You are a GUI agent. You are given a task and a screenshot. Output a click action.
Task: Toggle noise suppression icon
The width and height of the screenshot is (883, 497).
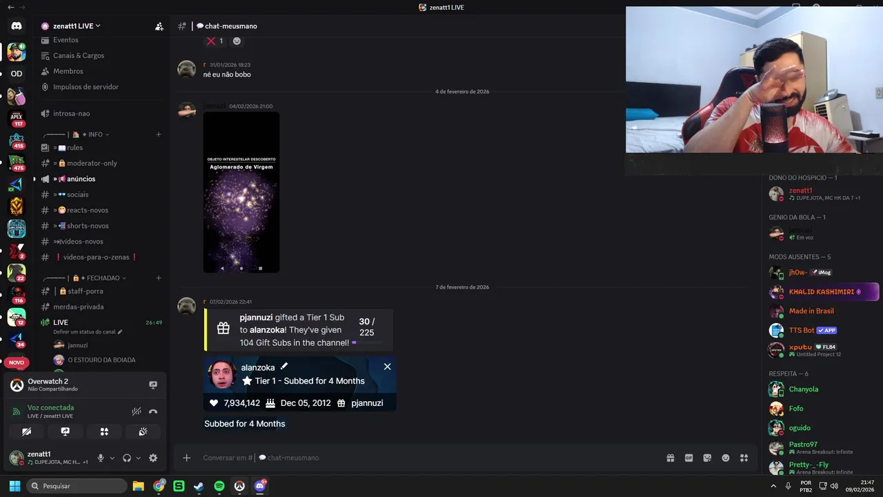[x=137, y=411]
